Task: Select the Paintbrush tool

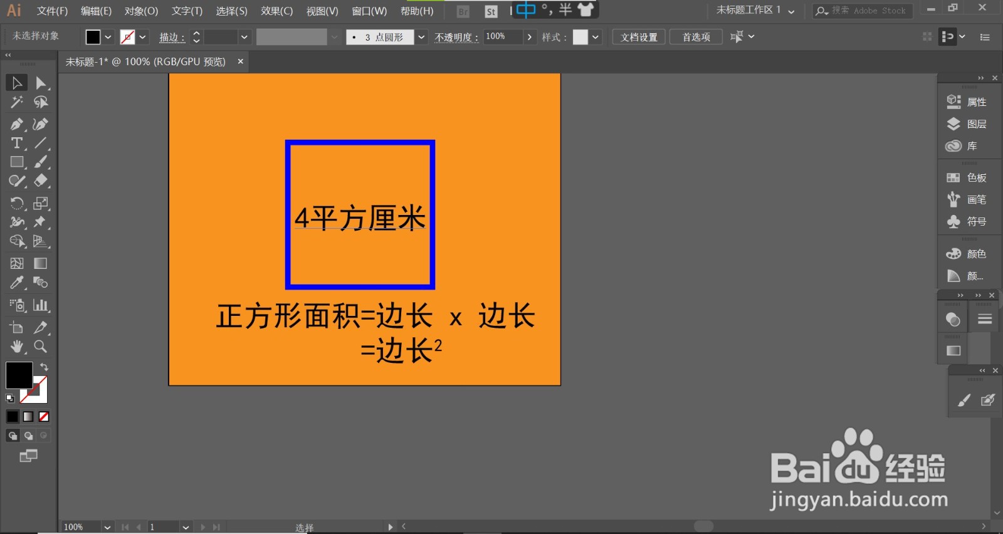Action: coord(41,162)
